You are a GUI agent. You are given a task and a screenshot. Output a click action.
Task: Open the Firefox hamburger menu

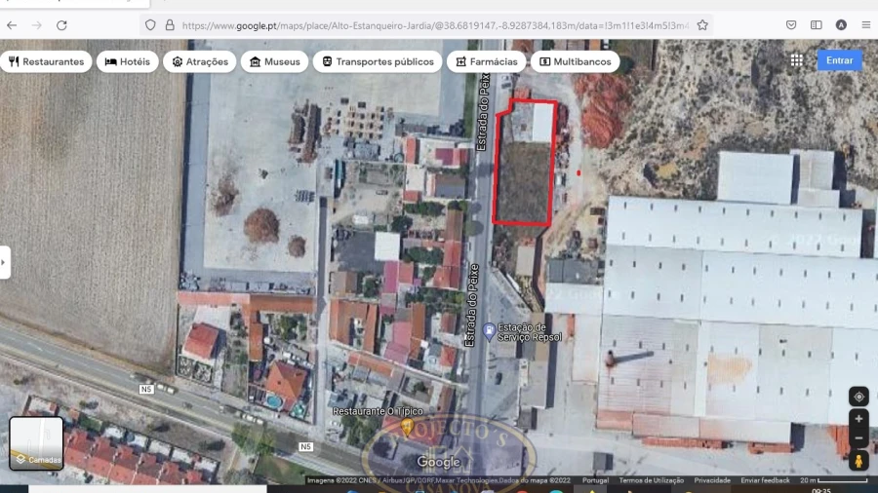[865, 25]
